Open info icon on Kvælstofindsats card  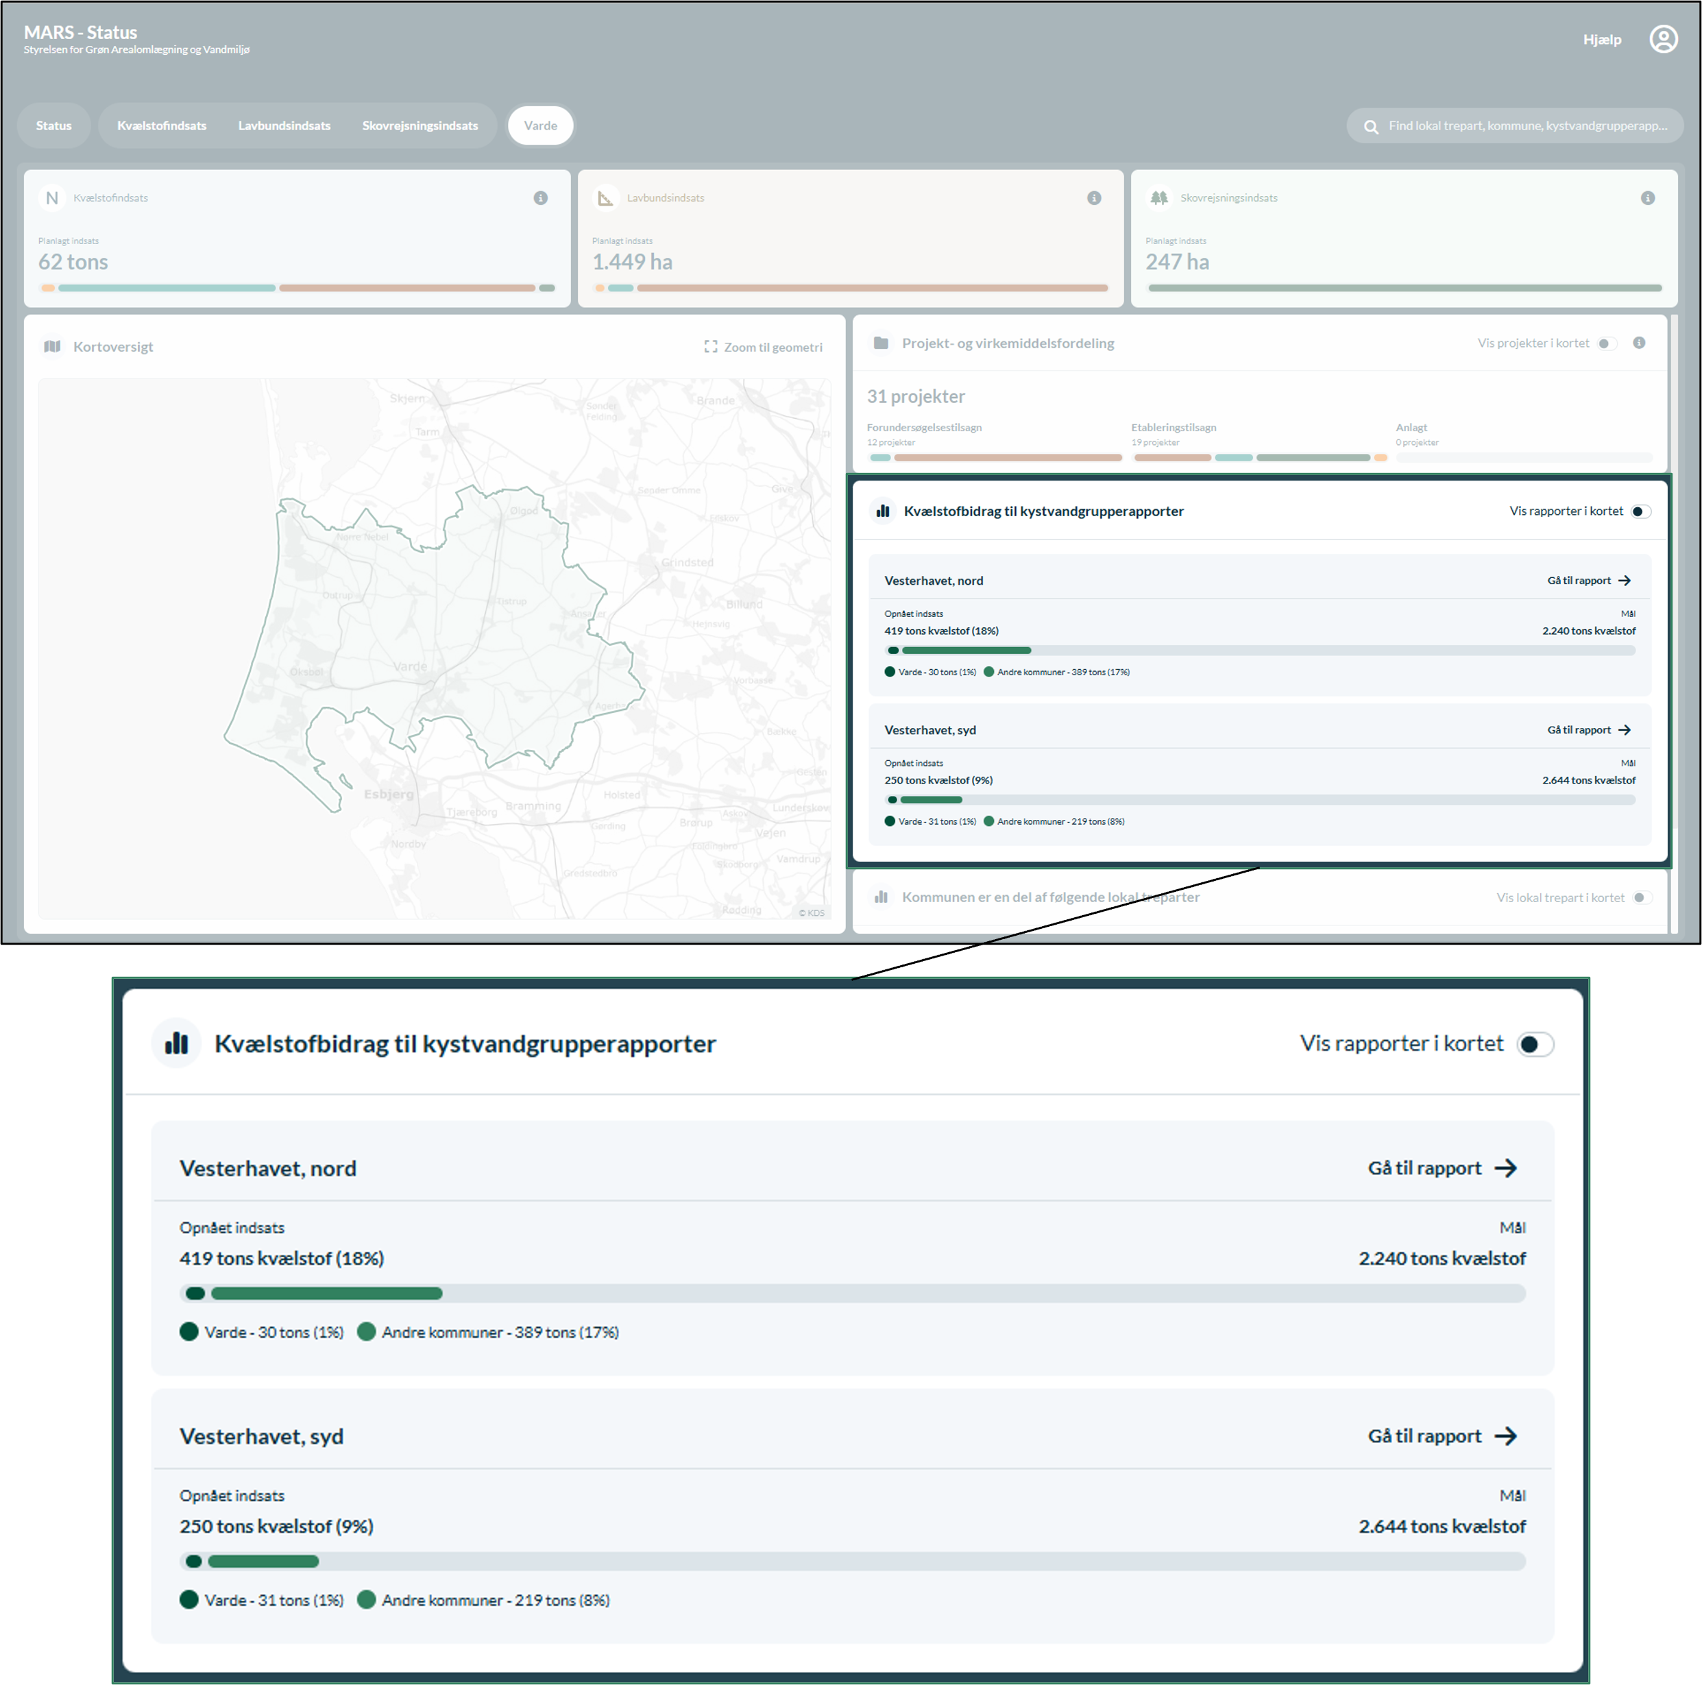(x=541, y=198)
